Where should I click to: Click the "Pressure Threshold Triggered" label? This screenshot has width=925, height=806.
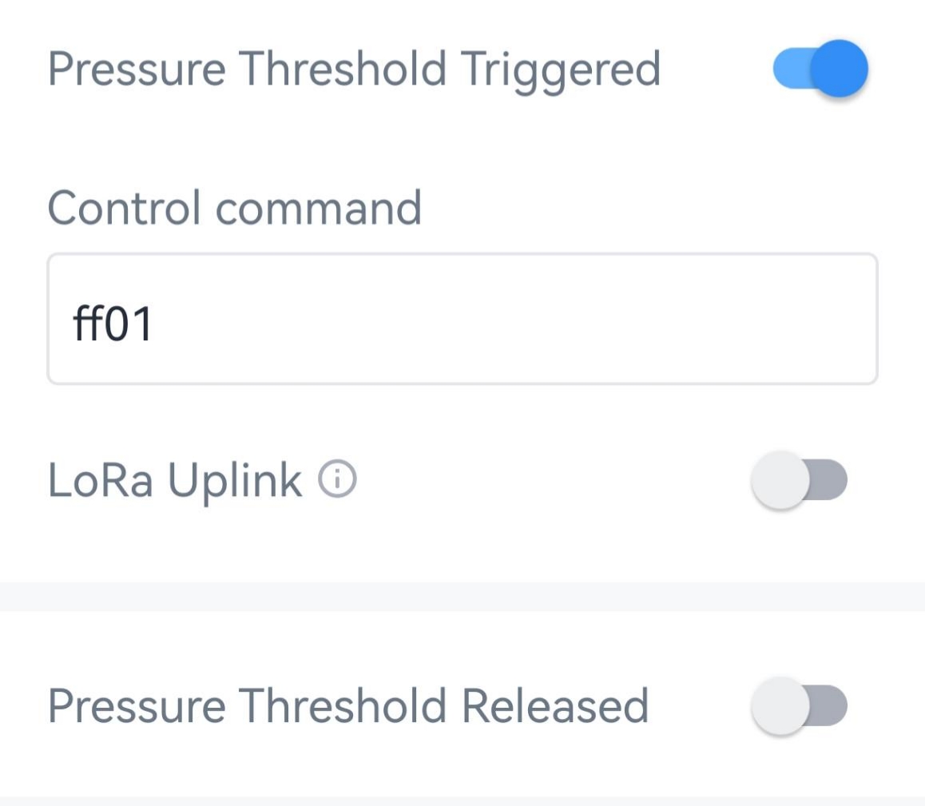[354, 69]
